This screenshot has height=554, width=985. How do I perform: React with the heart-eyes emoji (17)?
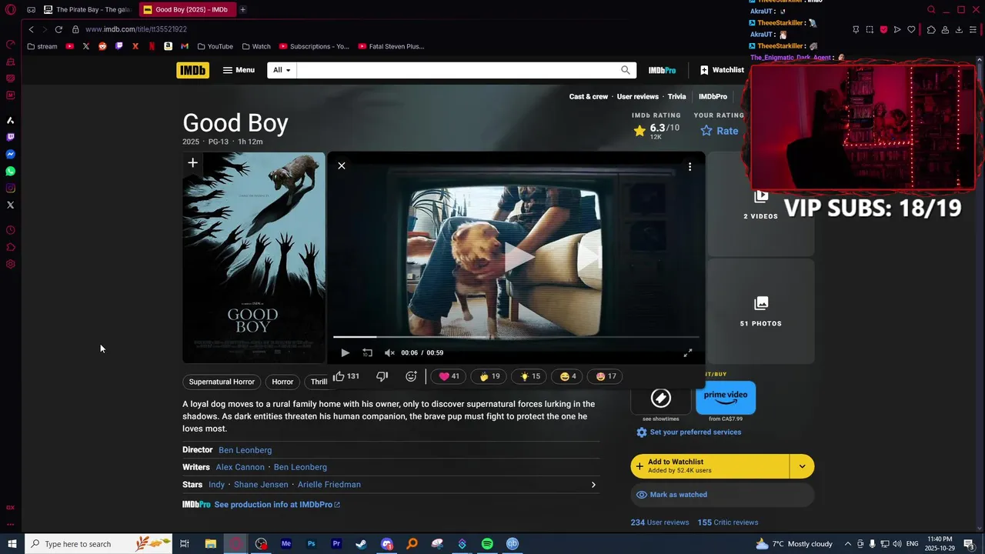point(606,376)
